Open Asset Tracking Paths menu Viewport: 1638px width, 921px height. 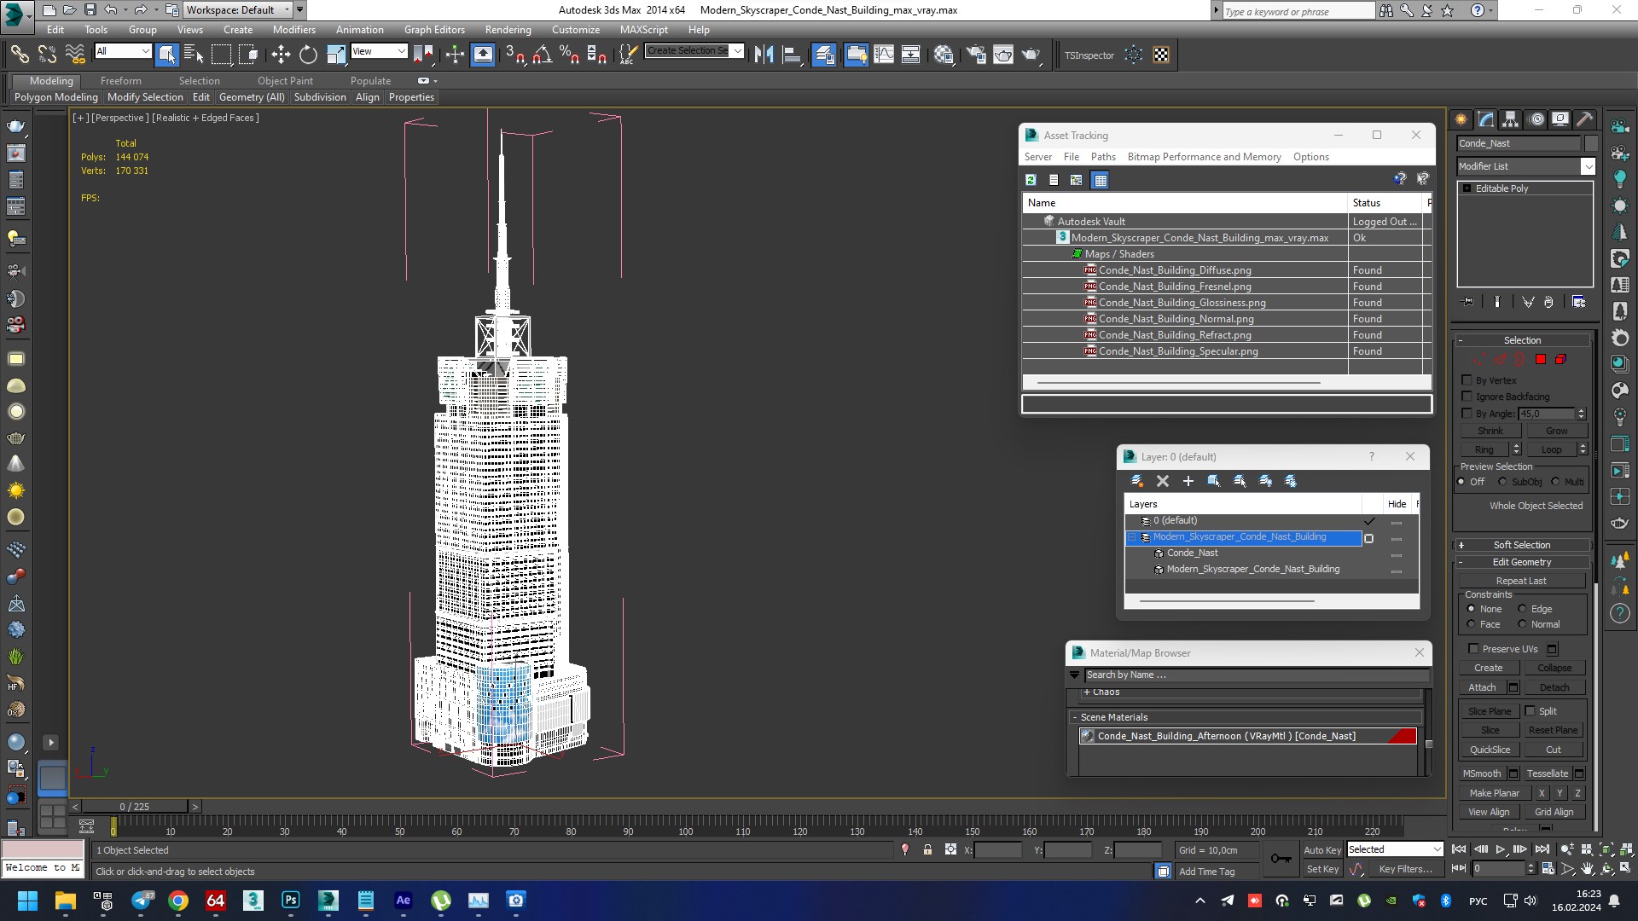pyautogui.click(x=1103, y=157)
